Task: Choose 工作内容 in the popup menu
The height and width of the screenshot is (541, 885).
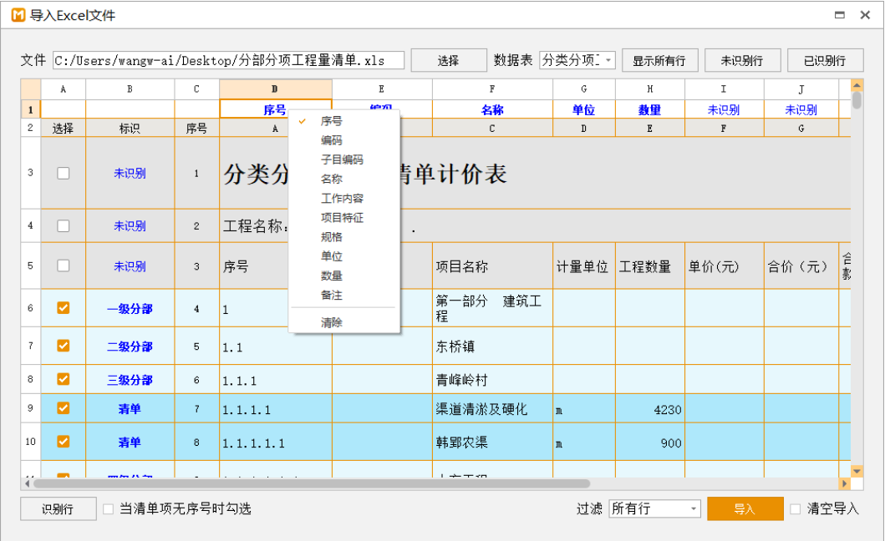Action: point(342,199)
